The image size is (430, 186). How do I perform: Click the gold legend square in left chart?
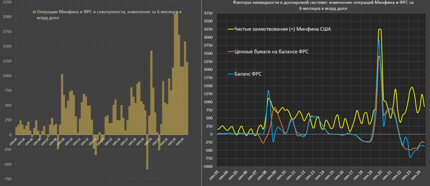point(34,12)
